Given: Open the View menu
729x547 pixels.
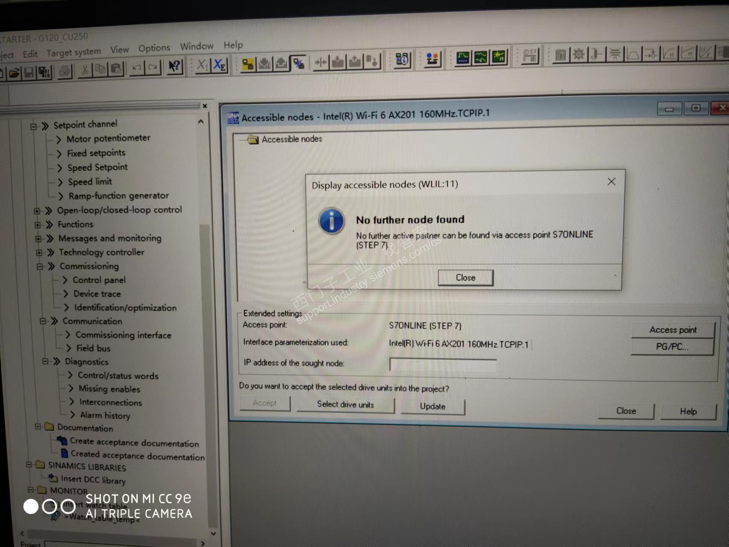Looking at the screenshot, I should (x=120, y=50).
